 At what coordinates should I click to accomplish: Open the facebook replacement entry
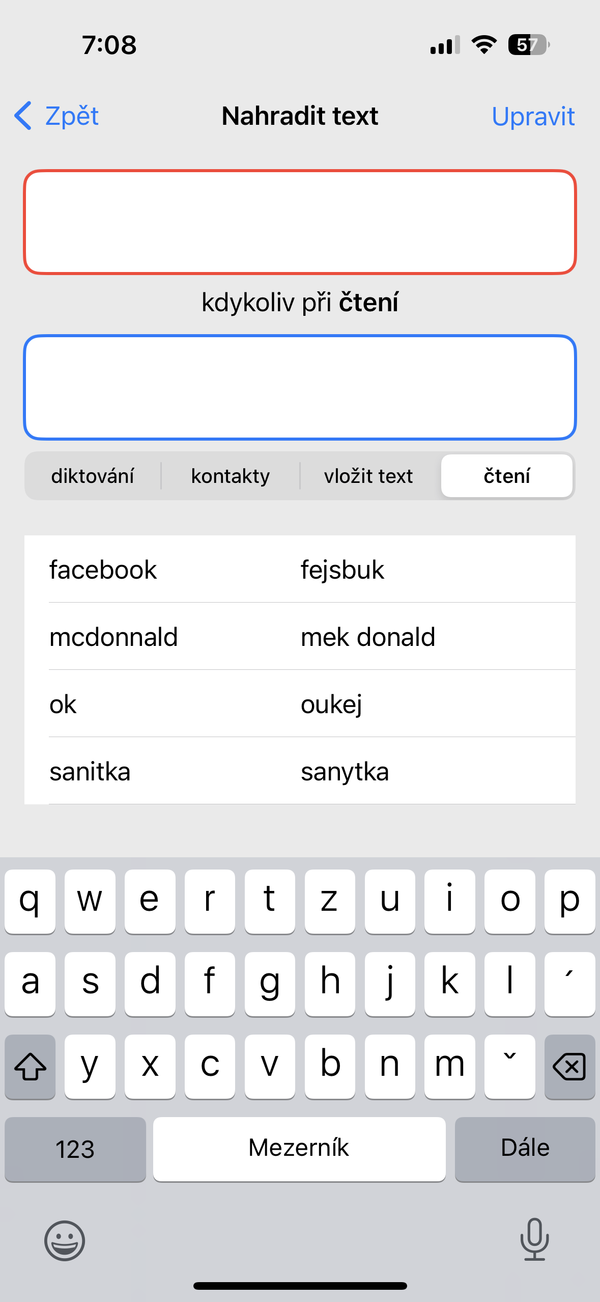[300, 569]
